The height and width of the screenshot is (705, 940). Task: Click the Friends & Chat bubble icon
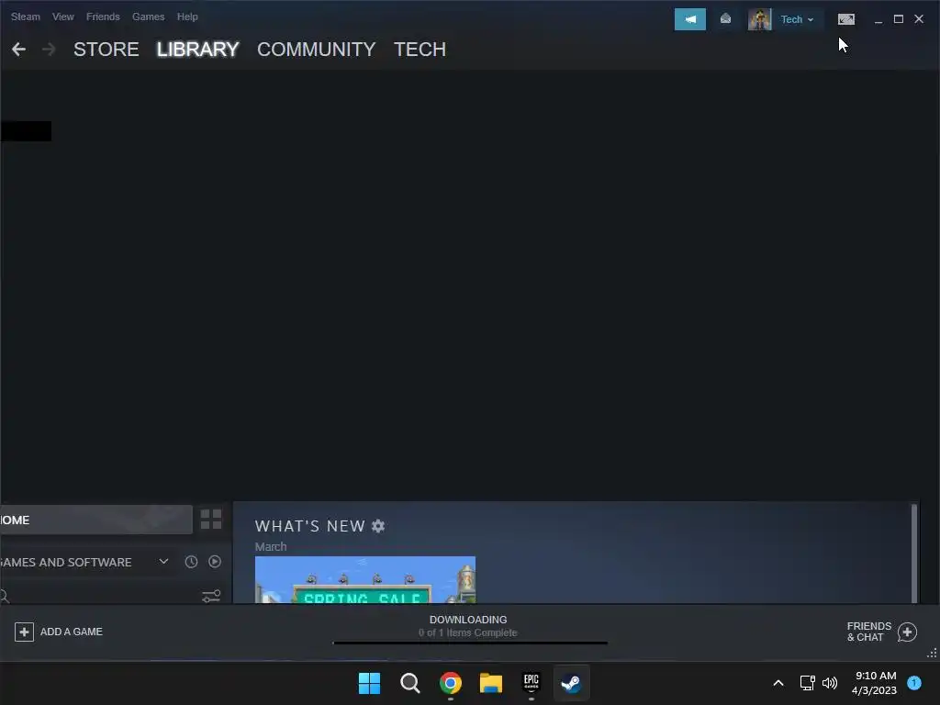coord(907,632)
